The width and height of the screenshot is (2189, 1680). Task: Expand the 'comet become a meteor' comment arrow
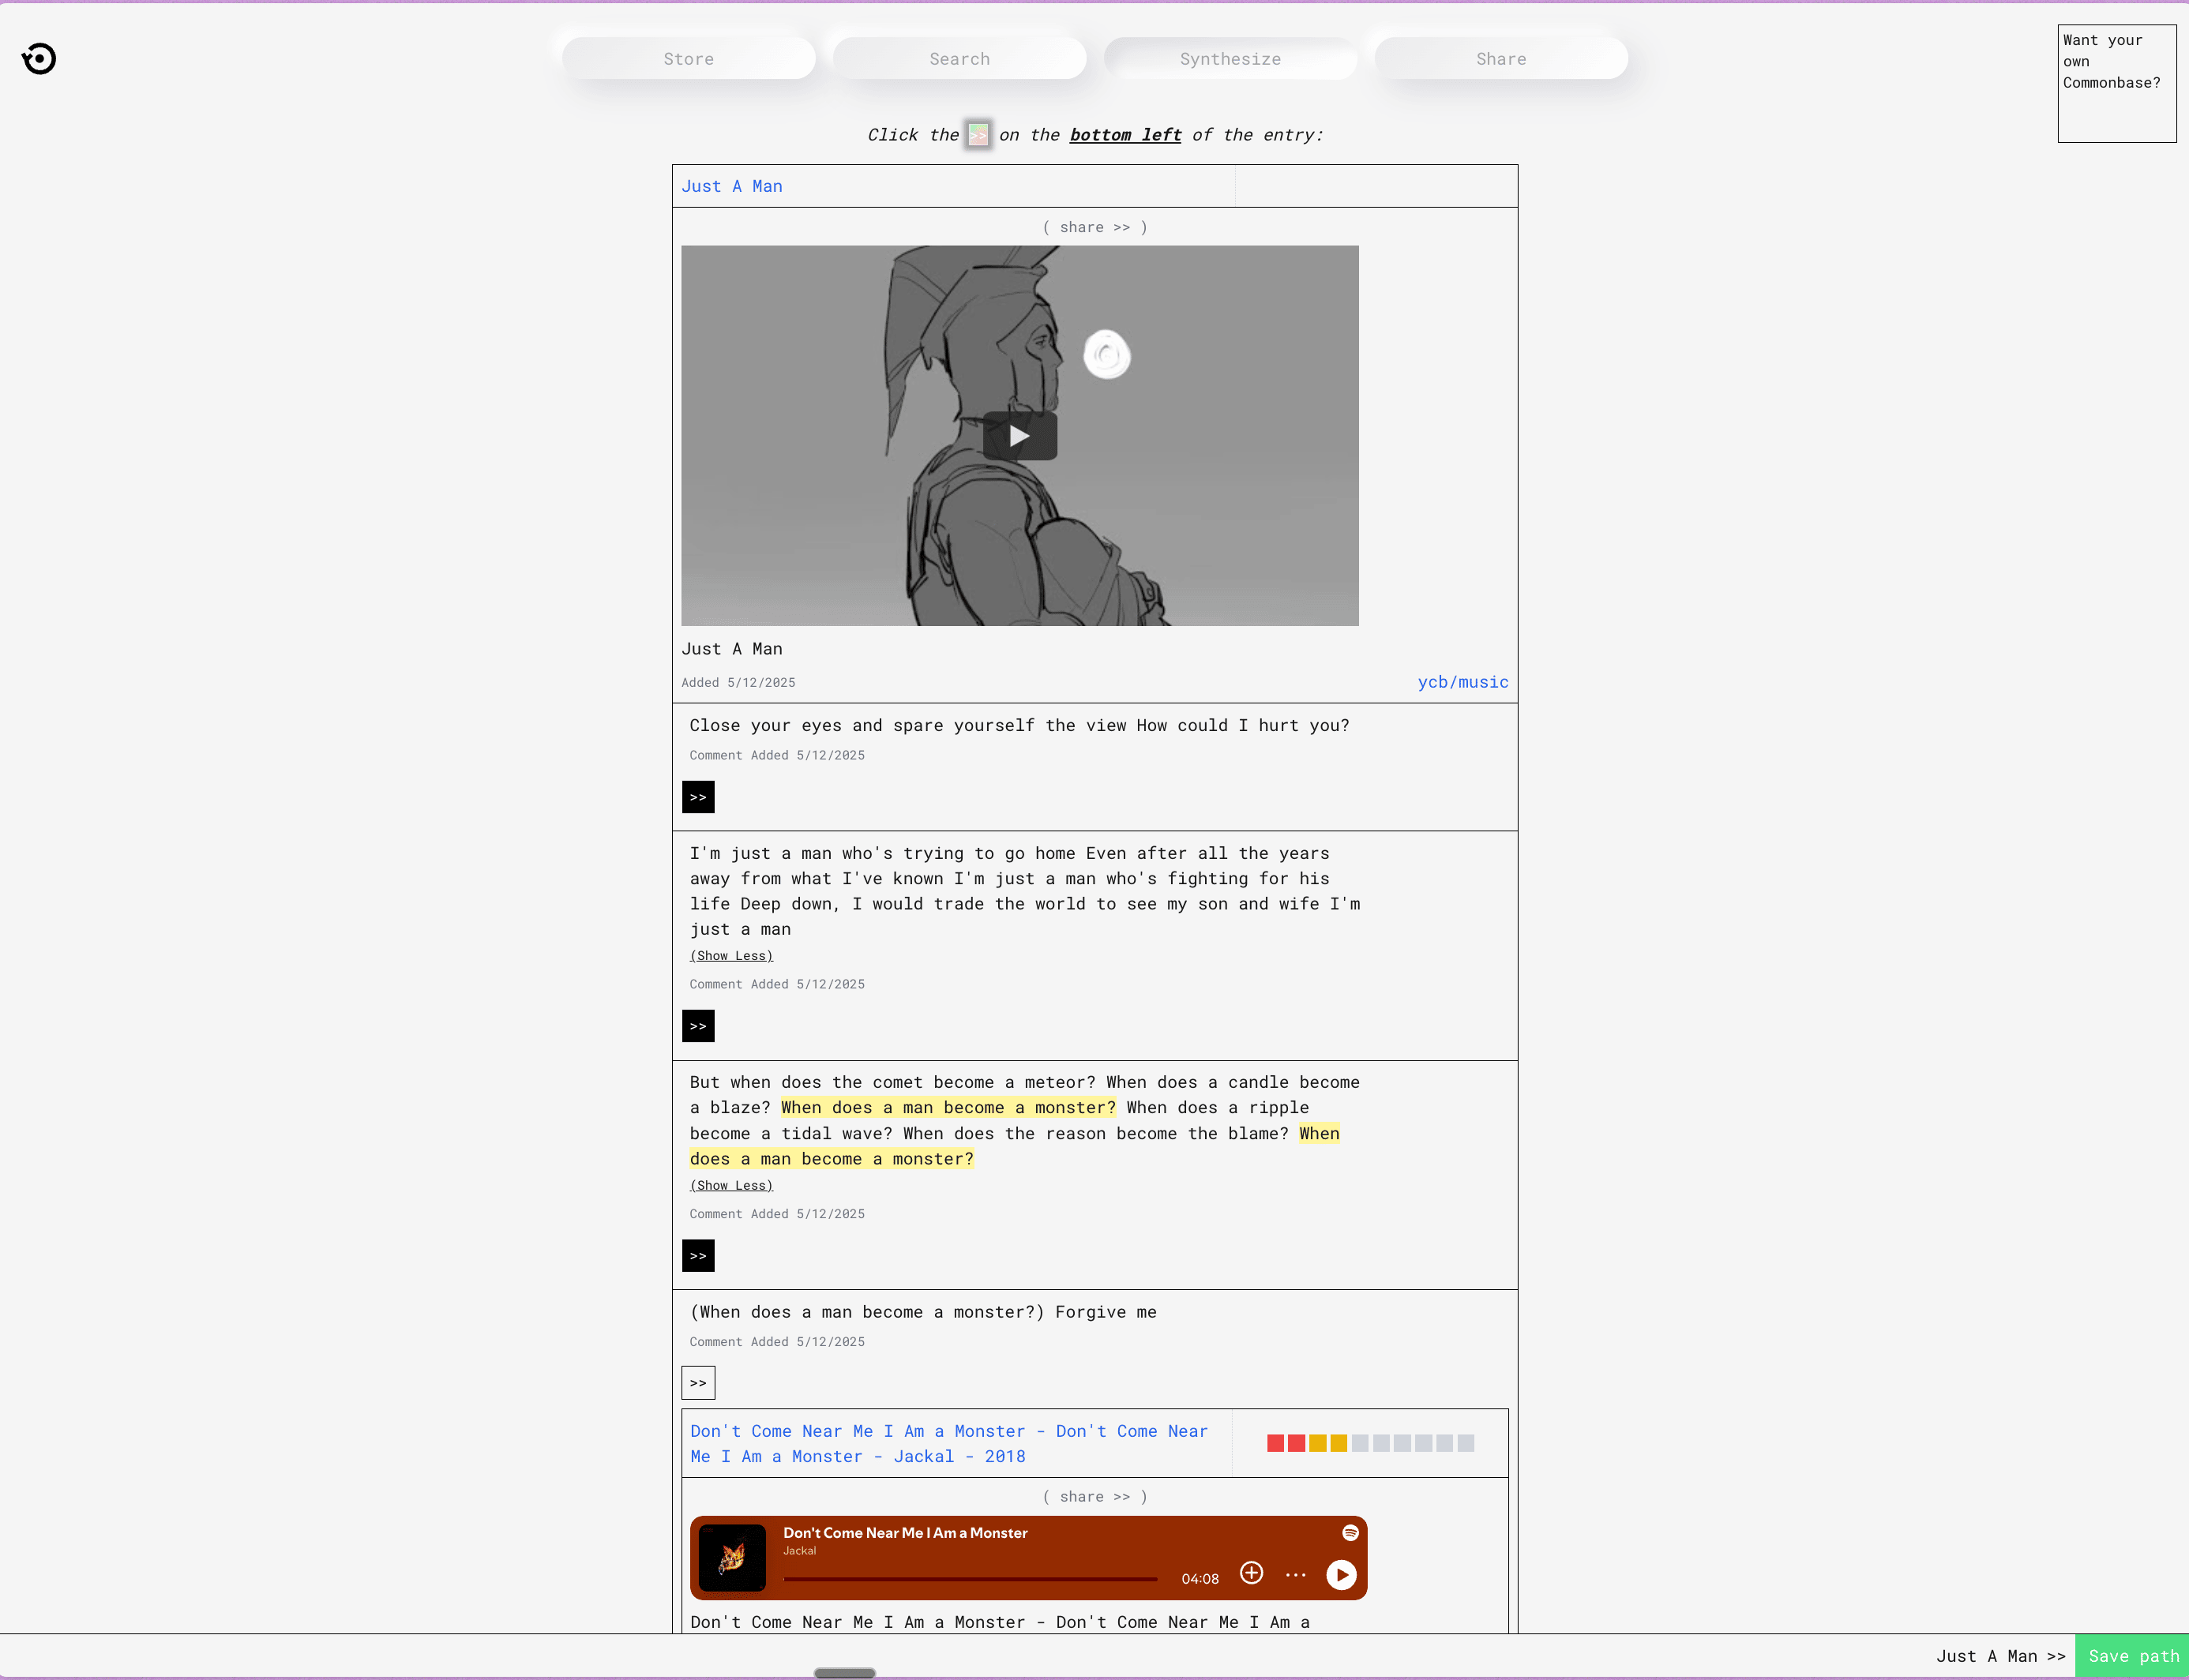[698, 1256]
